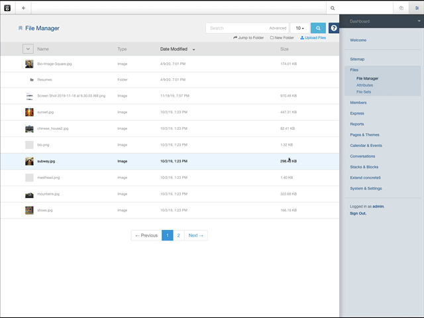Viewport: 424px width, 318px height.
Task: Go to Next page
Action: coord(196,235)
